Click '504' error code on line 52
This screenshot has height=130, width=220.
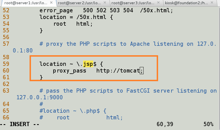[x=128, y=10]
